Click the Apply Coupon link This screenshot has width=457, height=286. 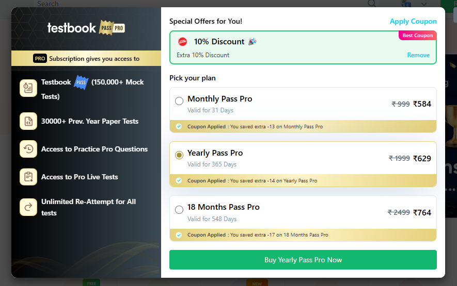point(413,22)
